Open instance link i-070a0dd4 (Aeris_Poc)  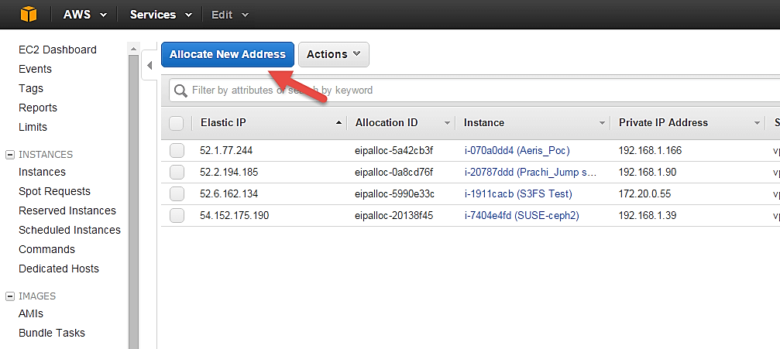pos(517,150)
